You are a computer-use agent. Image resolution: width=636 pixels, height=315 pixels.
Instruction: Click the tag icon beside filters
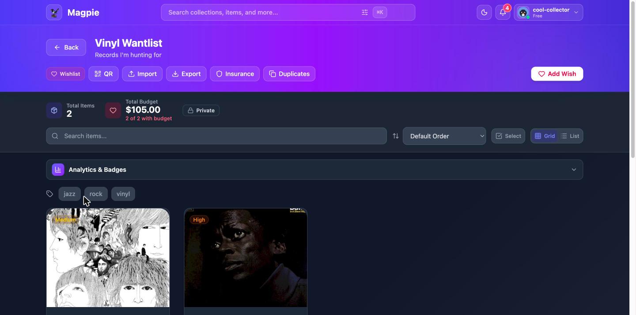coord(50,194)
